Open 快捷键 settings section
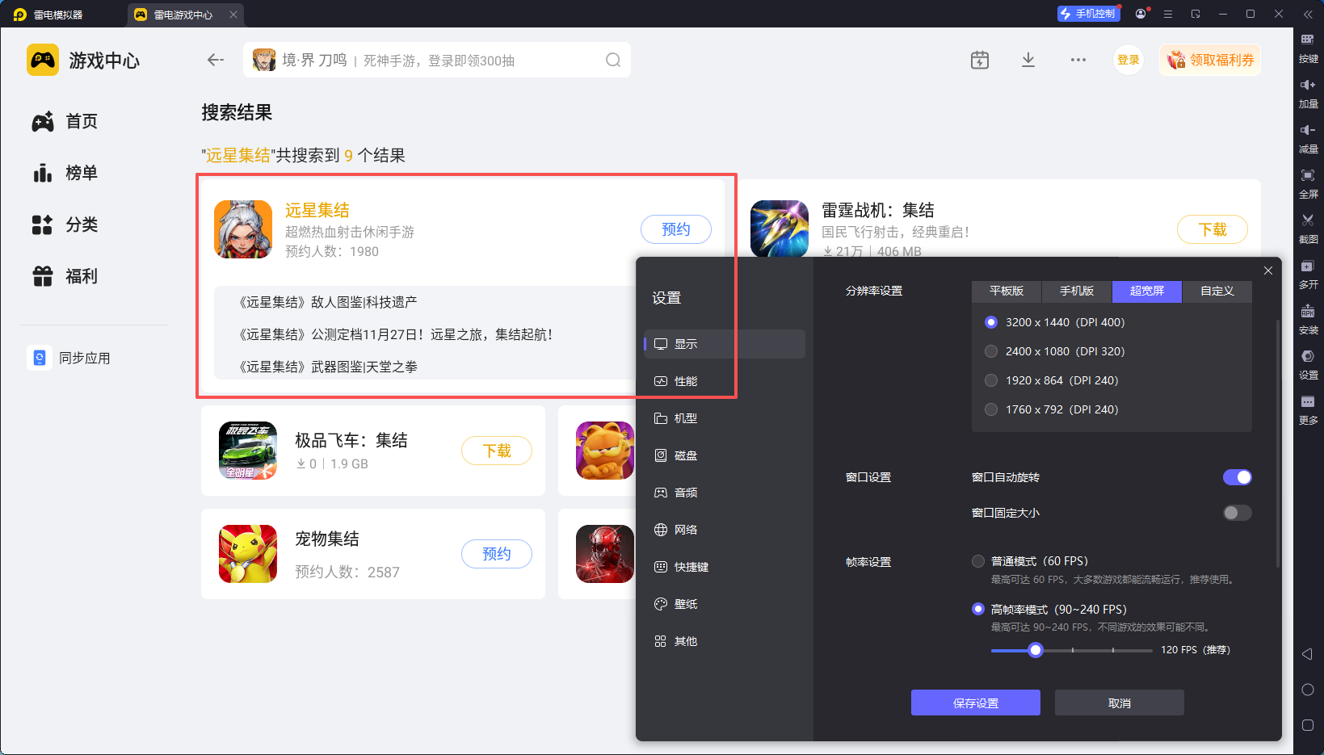Viewport: 1324px width, 755px height. (x=725, y=567)
